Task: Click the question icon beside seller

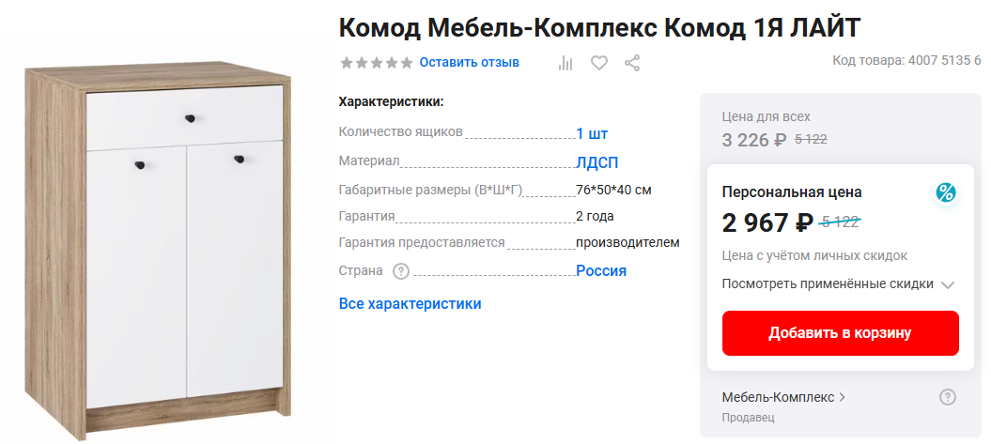Action: coord(948,397)
